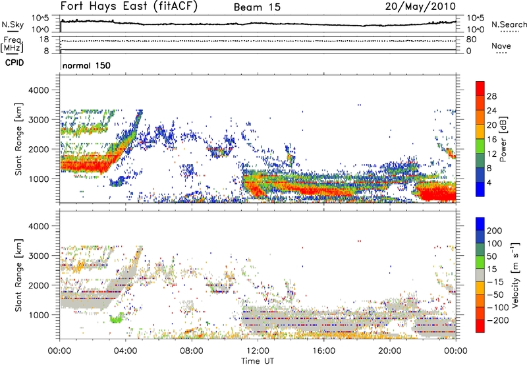This screenshot has width=527, height=365.
Task: Click the 08:00 time tick label
Action: tap(192, 351)
